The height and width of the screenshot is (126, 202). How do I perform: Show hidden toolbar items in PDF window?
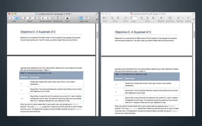coord(193,19)
